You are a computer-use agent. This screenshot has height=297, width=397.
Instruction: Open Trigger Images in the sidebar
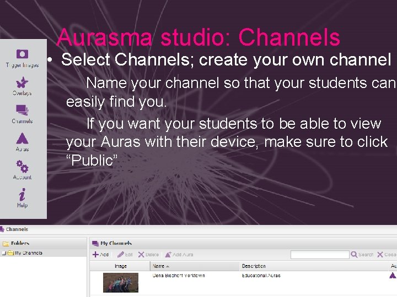(x=22, y=59)
